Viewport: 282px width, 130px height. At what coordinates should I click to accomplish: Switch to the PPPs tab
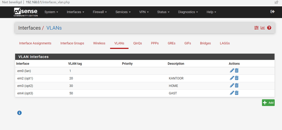pos(155,43)
